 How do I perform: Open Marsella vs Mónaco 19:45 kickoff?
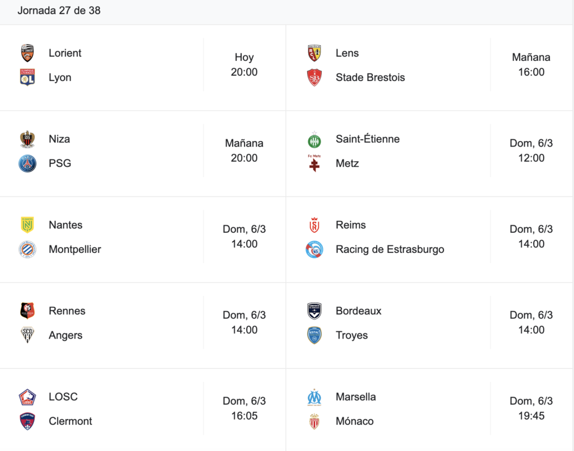click(x=531, y=408)
